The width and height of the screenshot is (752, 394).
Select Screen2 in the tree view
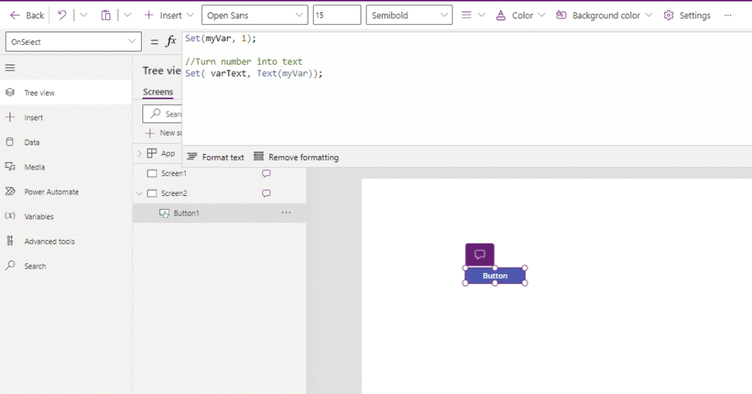tap(174, 193)
